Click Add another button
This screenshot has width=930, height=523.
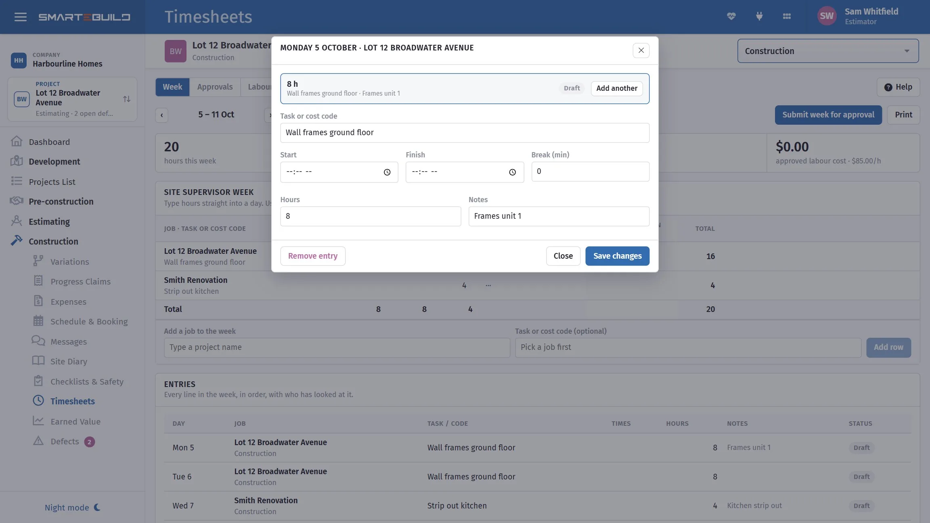click(x=617, y=88)
